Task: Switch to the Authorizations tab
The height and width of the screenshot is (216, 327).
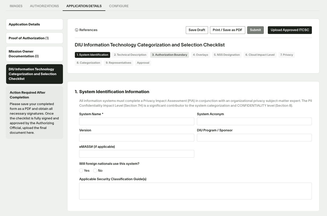Action: (44, 6)
